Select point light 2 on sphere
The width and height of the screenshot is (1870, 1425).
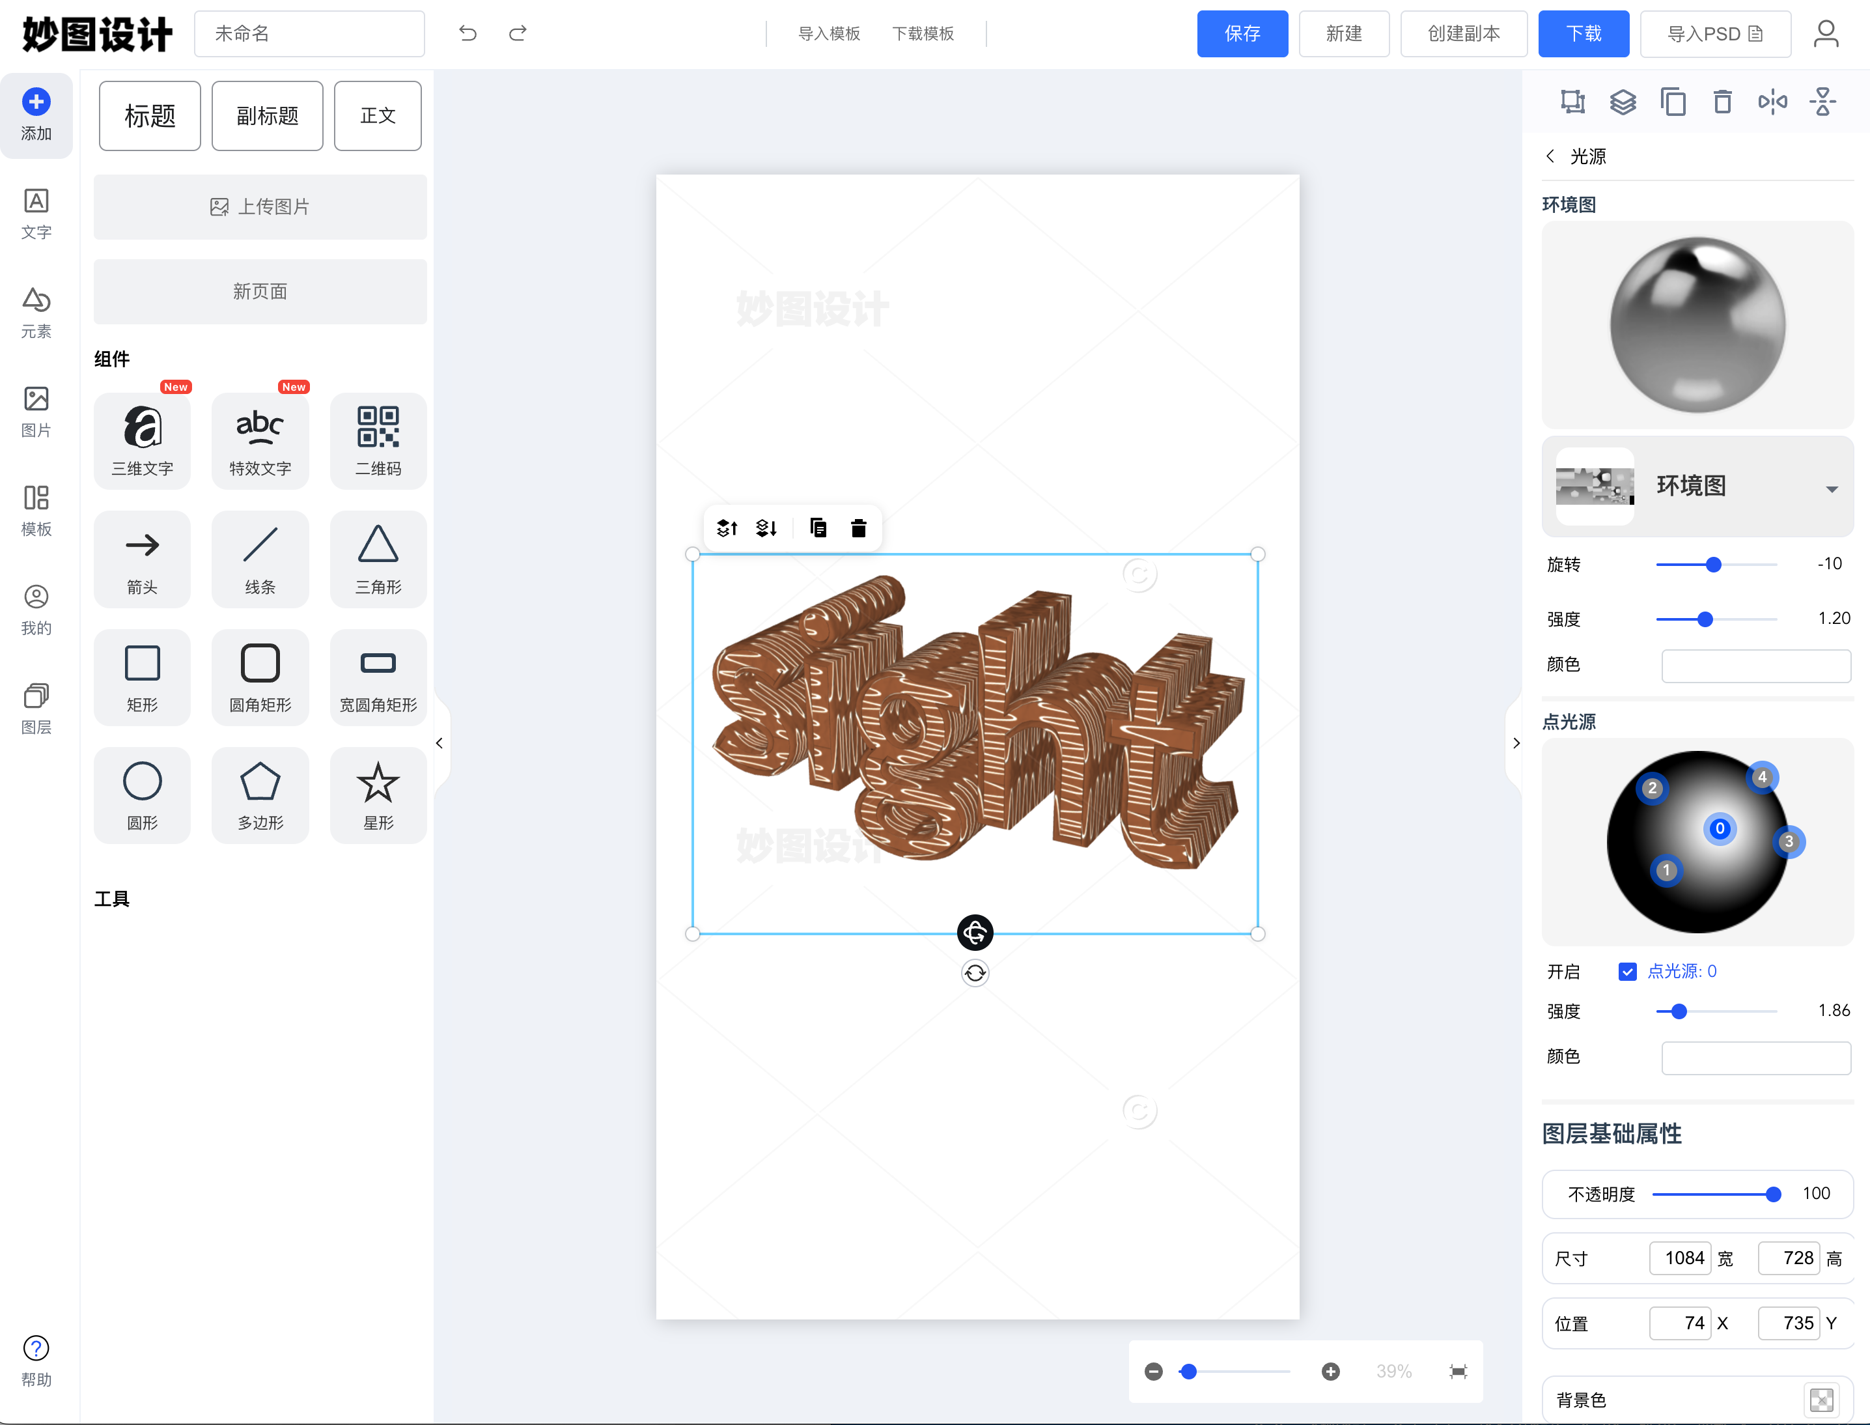(x=1652, y=787)
